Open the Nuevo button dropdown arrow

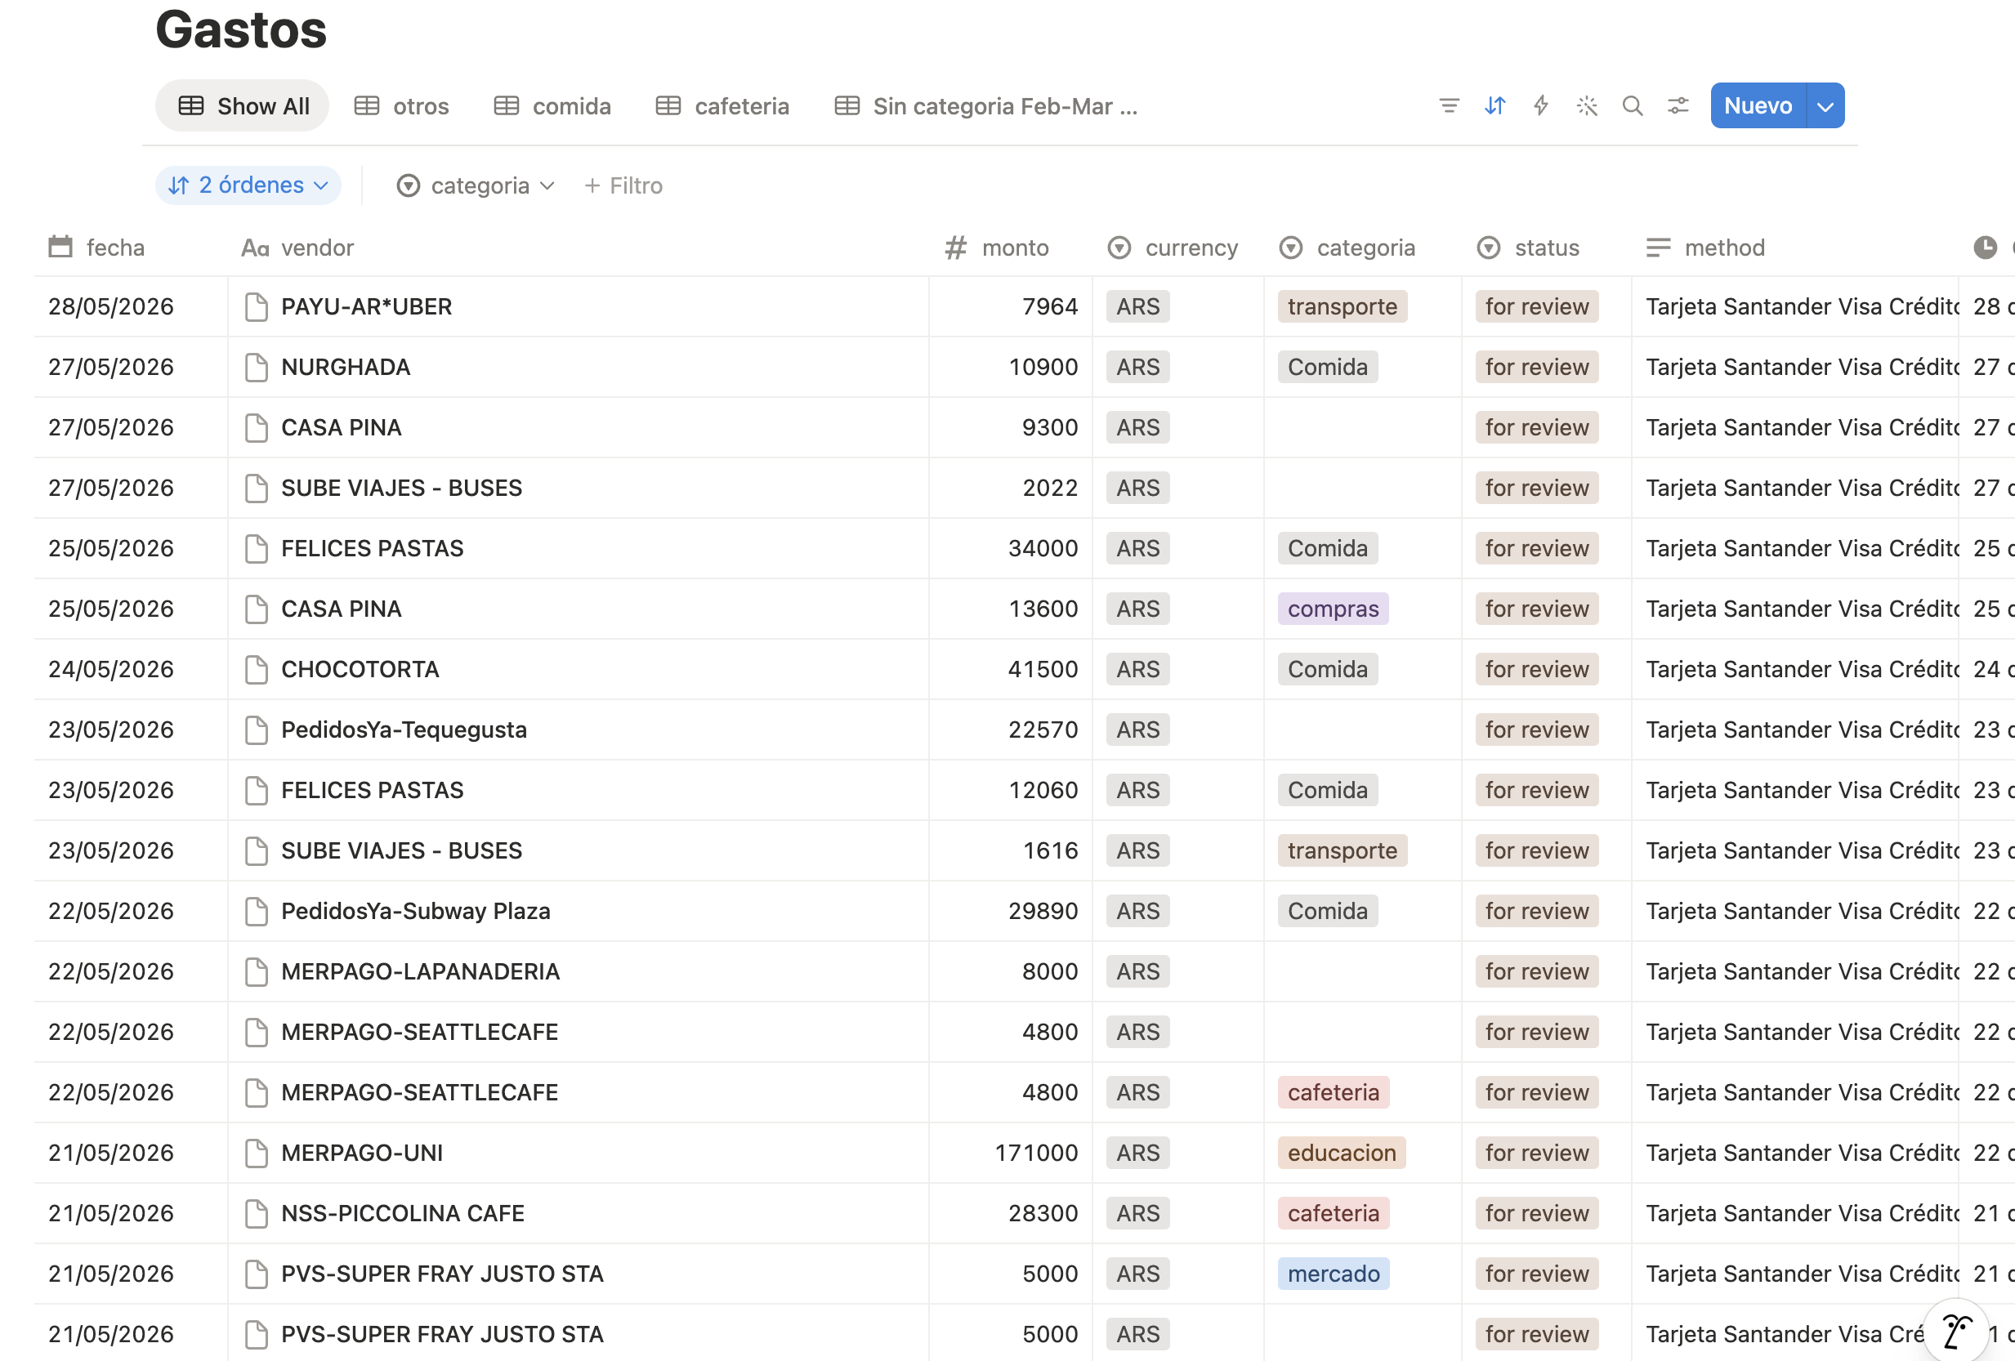pyautogui.click(x=1825, y=105)
